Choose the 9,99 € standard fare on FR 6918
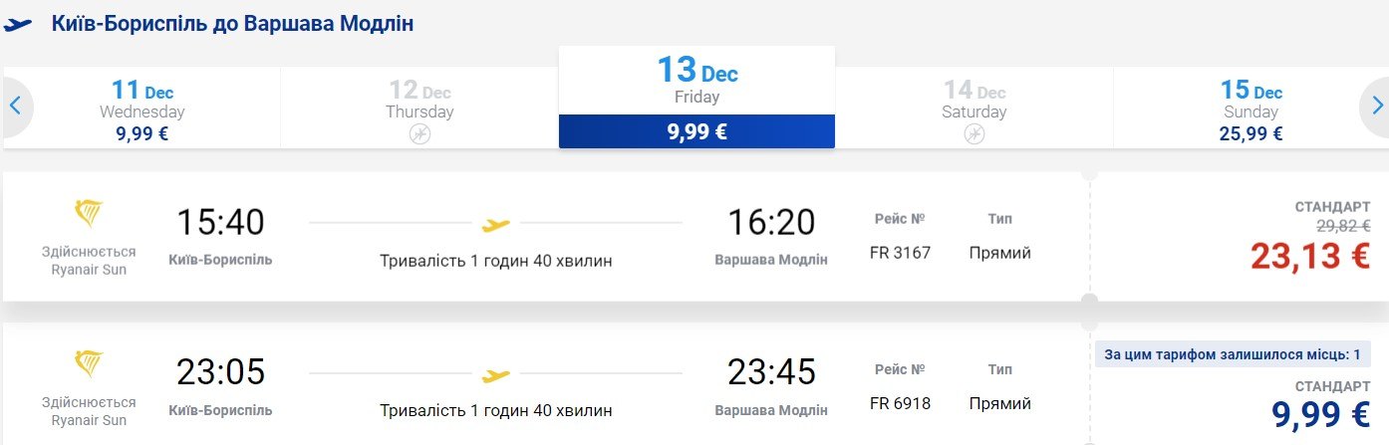 click(x=1320, y=413)
